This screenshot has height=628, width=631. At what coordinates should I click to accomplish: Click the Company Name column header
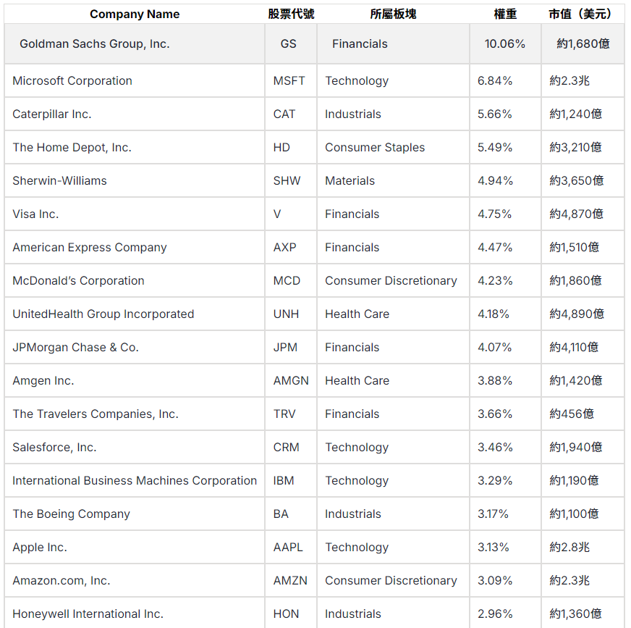135,14
